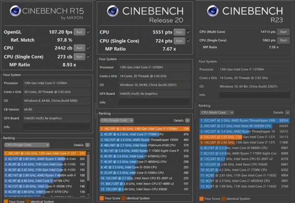This screenshot has height=203, width=295.
Task: Select R23 ranking row Xeon E5-2697 v2
Action: click(245, 159)
